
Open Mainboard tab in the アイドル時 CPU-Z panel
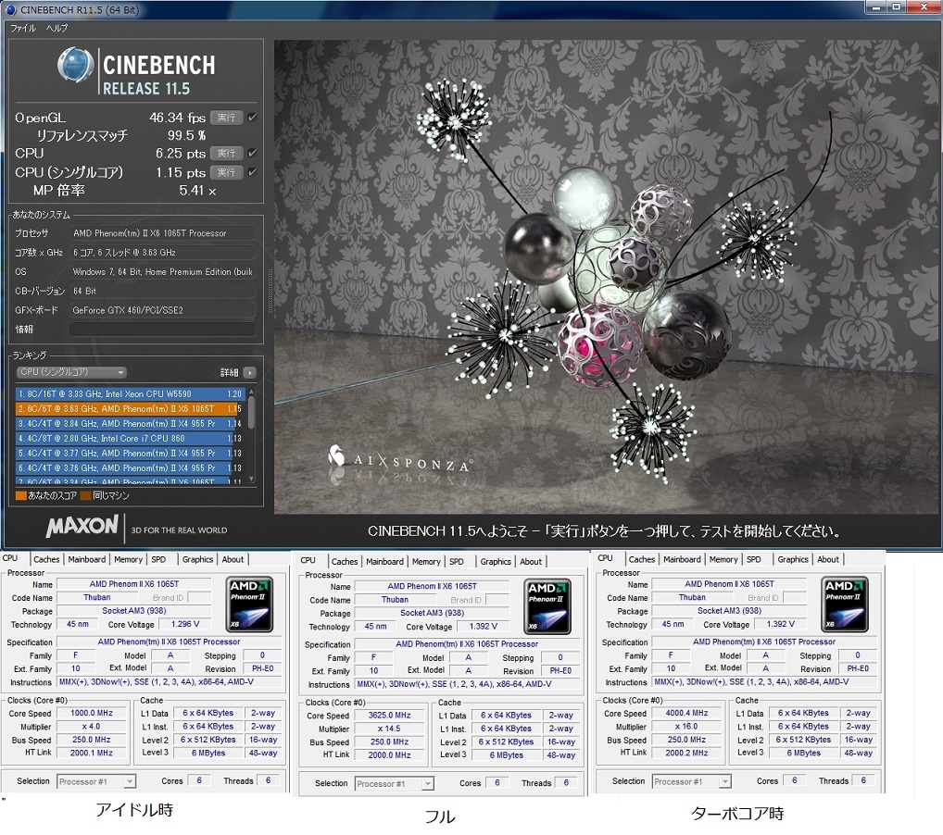tap(86, 559)
